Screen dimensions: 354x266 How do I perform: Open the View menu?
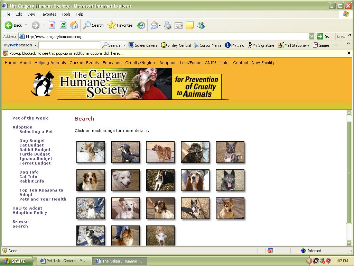(31, 14)
